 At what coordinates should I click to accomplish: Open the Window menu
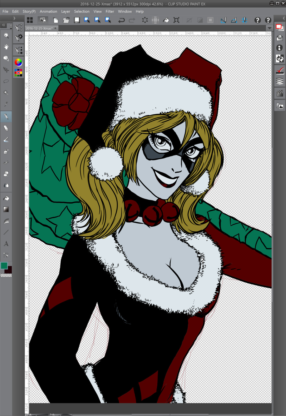pos(125,11)
